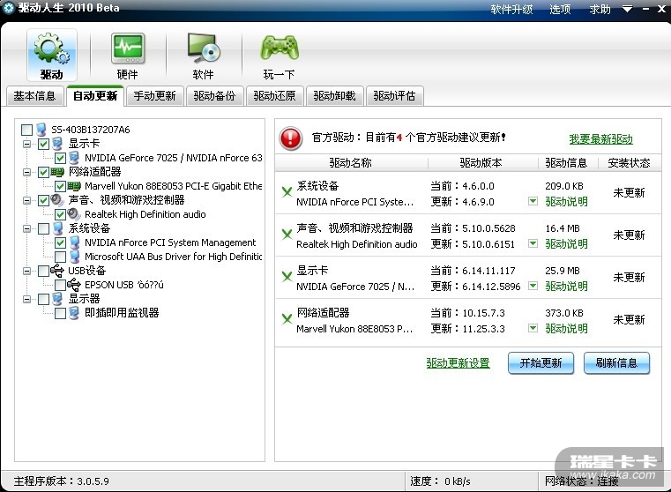Open 驱动说明 link for 系统设备 row
Viewport: 671px width, 492px height.
566,202
